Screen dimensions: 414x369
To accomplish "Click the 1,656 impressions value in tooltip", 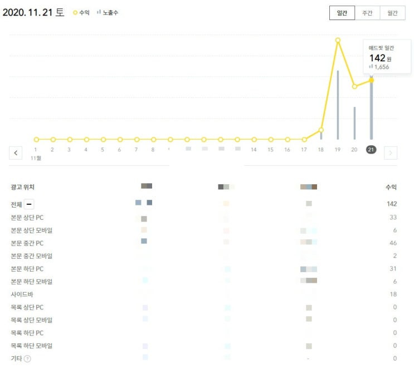I will coord(382,67).
